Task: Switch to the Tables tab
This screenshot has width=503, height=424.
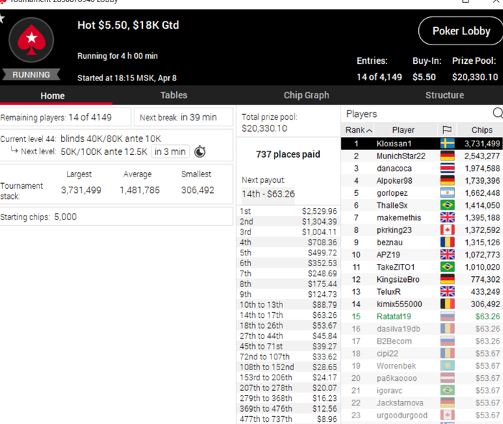Action: [174, 95]
